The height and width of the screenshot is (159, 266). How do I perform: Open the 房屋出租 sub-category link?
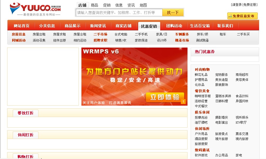pyautogui.click(x=39, y=34)
